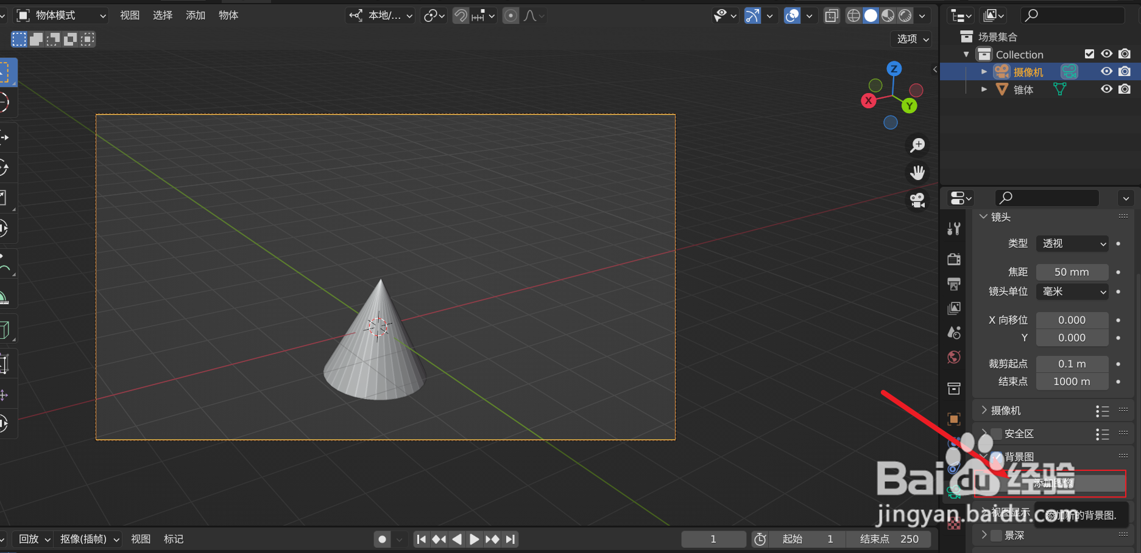This screenshot has height=553, width=1141.
Task: Open the 选择 menu
Action: click(163, 15)
